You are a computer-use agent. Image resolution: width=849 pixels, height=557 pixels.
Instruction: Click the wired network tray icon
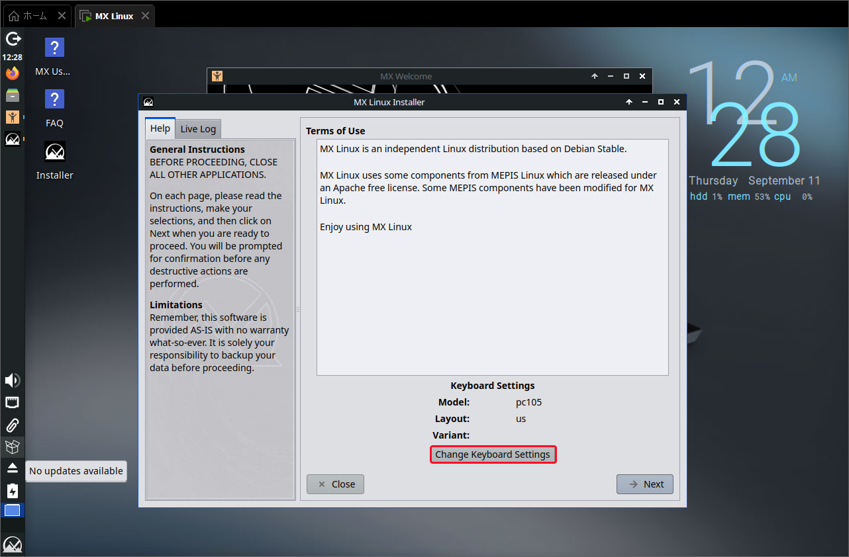(13, 402)
